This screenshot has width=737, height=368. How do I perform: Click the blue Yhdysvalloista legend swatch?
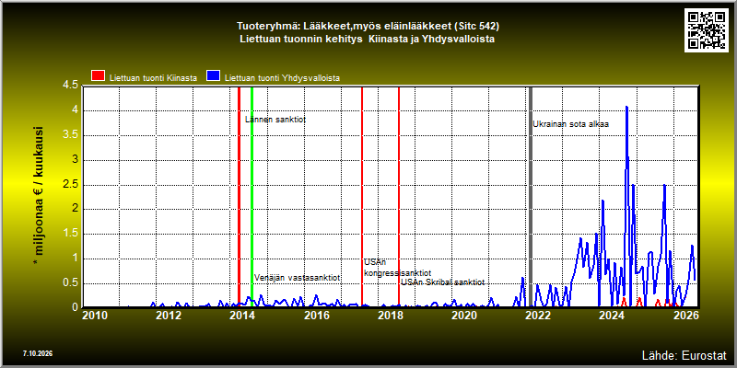point(214,76)
